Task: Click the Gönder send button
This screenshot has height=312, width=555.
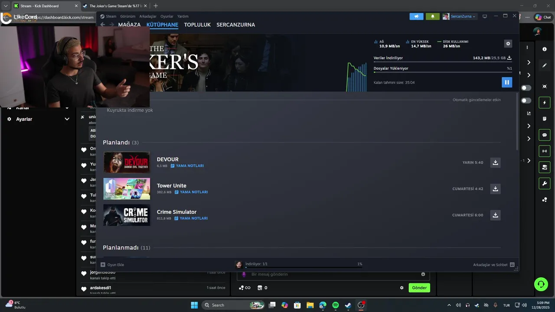Action: 419,288
